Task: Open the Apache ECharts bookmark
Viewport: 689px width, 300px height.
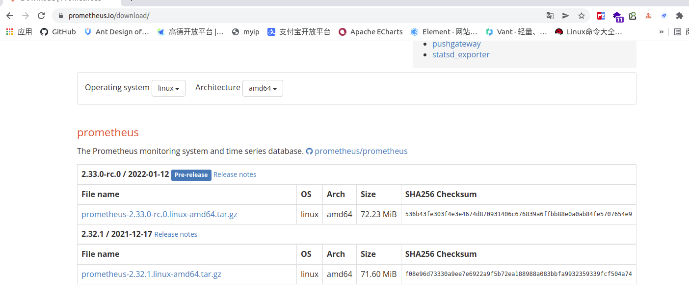Action: [371, 32]
